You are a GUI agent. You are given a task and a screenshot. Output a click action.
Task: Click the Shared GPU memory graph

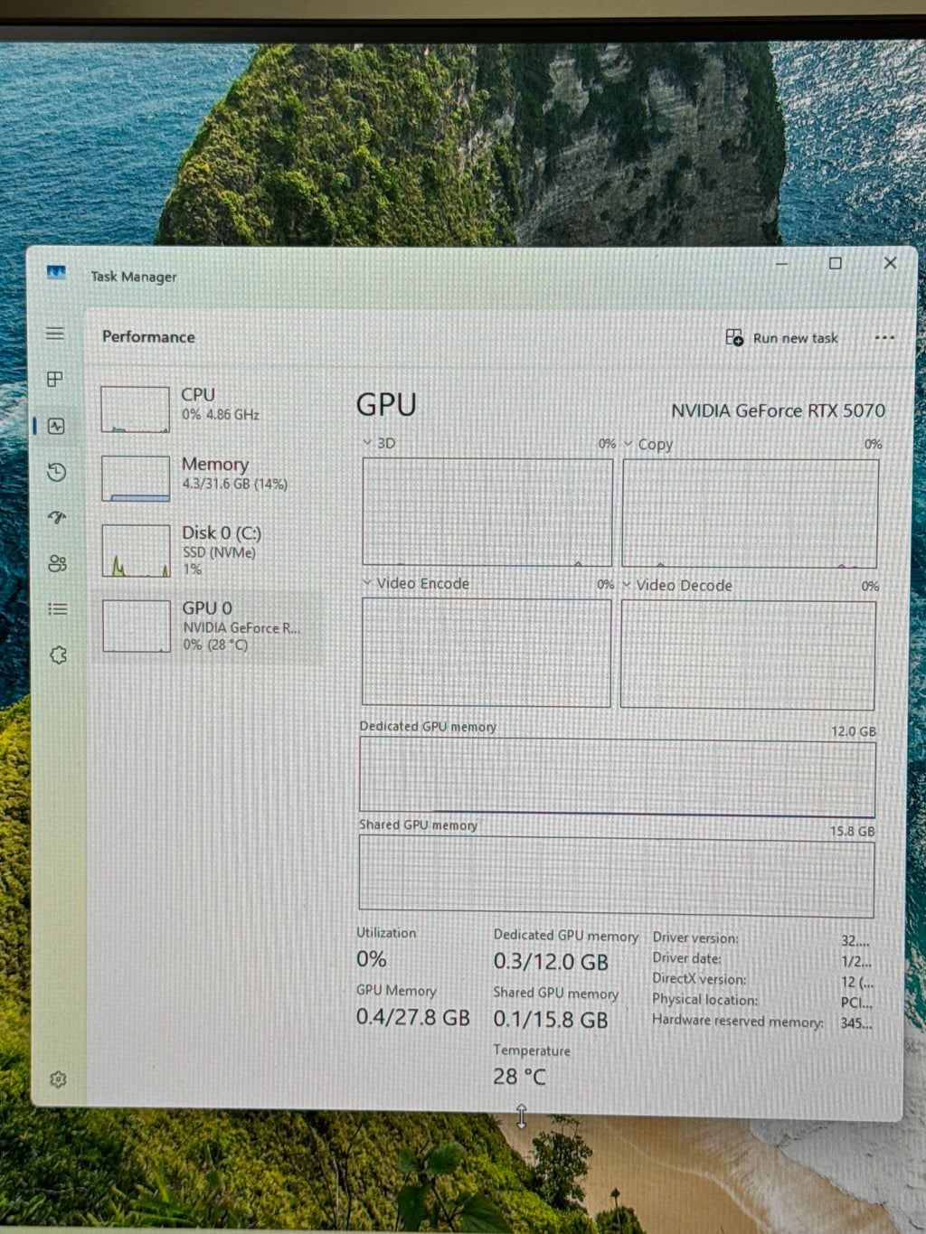617,875
